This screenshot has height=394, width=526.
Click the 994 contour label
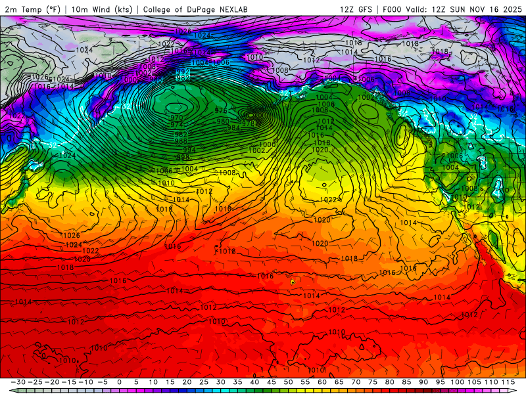click(189, 150)
